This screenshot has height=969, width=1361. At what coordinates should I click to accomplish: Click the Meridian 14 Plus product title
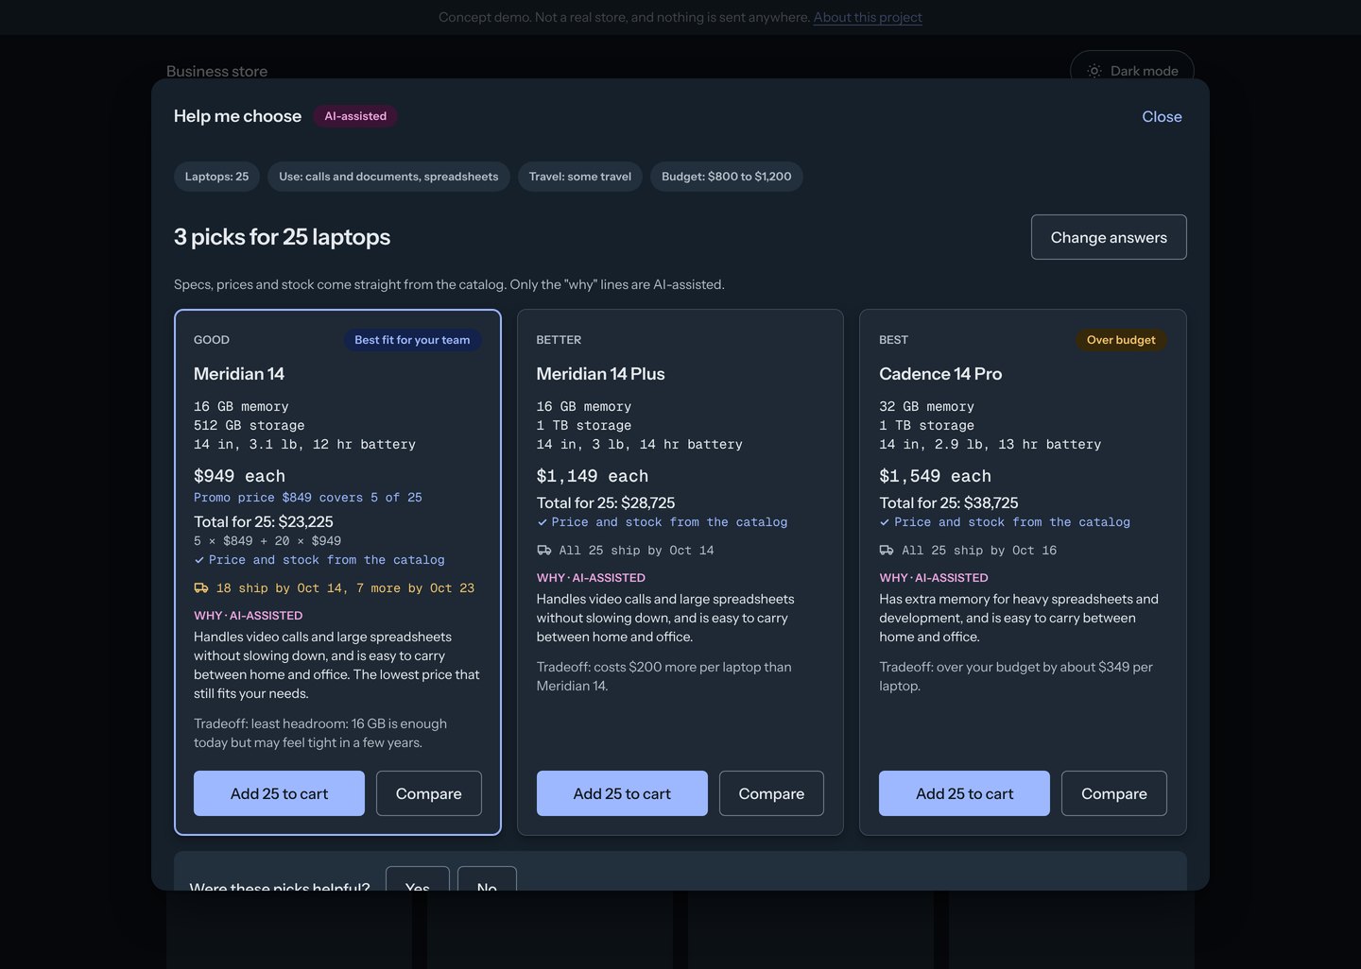coord(601,374)
